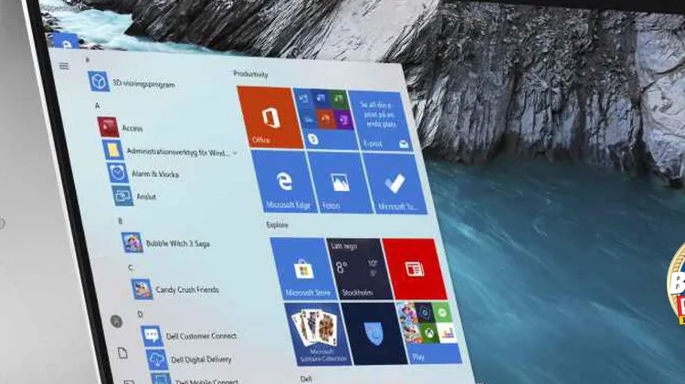Launch the Dell Digital Delivery icon
The image size is (685, 384).
point(156,359)
